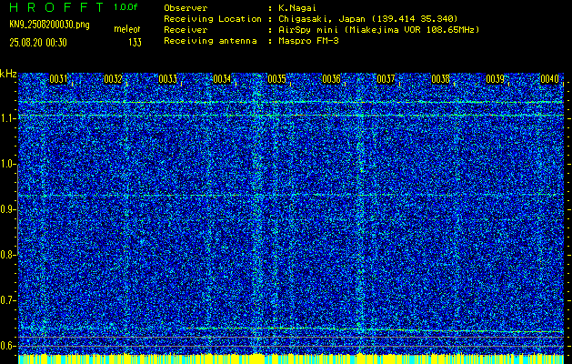572x364 pixels.
Task: Click Chigasaki, Japan coordinates text
Action: 367,19
